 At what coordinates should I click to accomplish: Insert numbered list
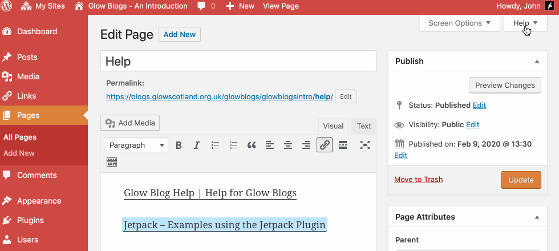(x=233, y=145)
